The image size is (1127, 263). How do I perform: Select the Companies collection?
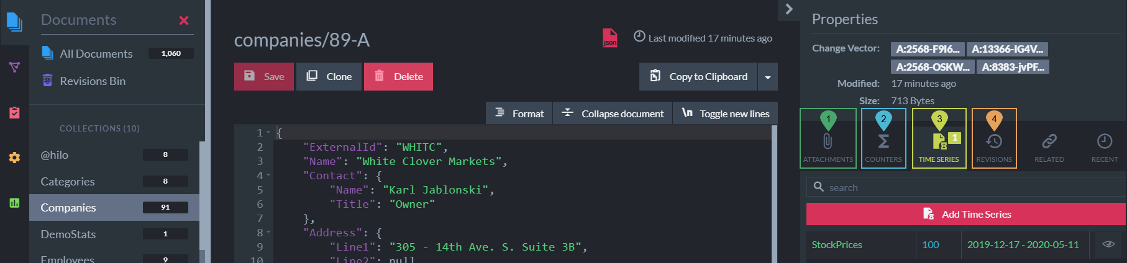point(114,208)
